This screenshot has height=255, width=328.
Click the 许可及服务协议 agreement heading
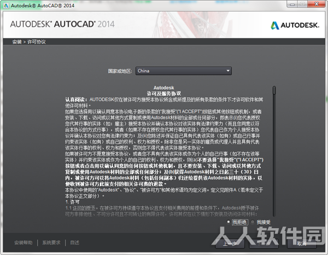coord(164,94)
